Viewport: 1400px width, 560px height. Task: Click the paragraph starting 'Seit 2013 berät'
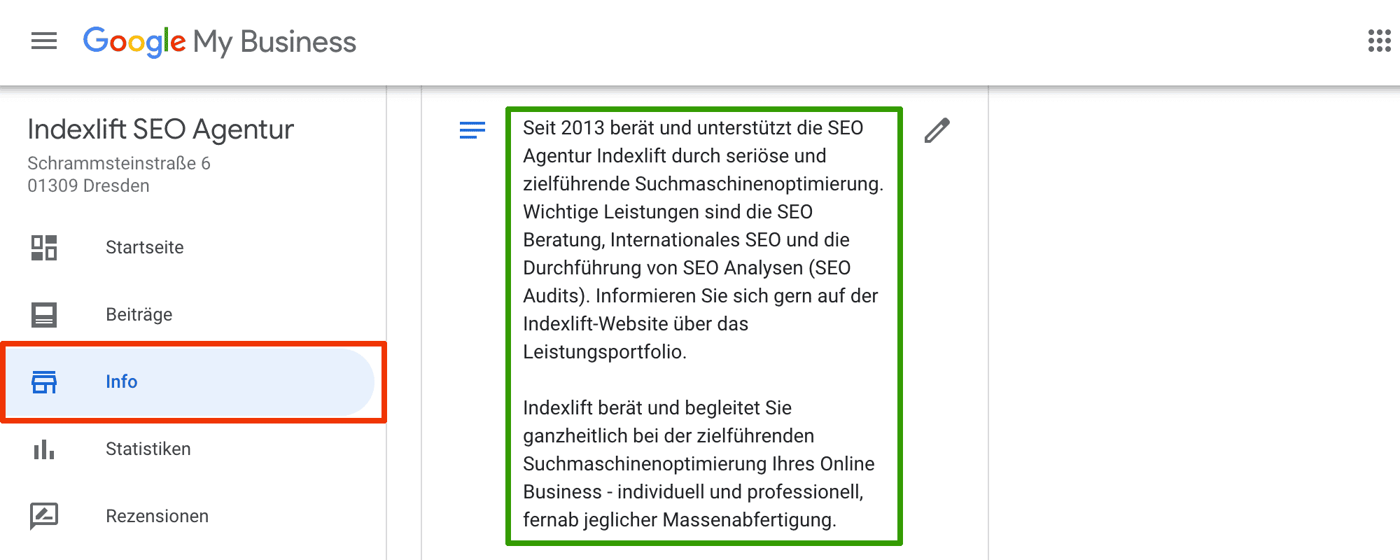tap(703, 239)
